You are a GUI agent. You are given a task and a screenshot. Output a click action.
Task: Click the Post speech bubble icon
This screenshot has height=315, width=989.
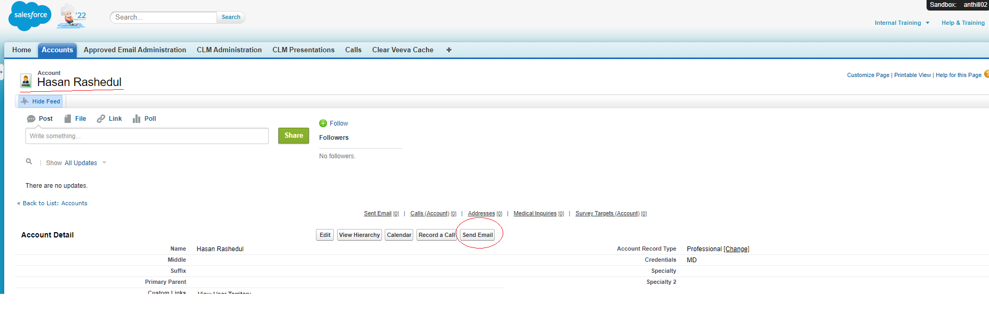(31, 119)
